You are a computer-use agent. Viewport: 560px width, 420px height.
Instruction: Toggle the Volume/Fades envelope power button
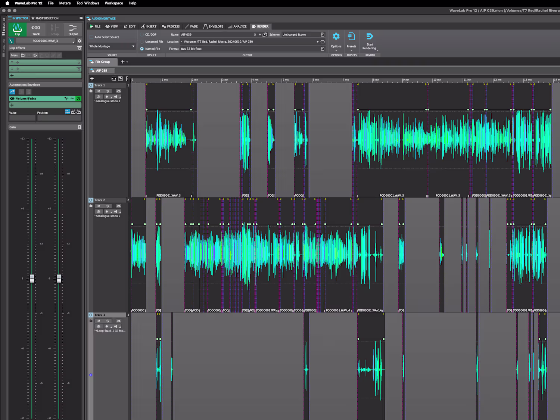tap(78, 99)
